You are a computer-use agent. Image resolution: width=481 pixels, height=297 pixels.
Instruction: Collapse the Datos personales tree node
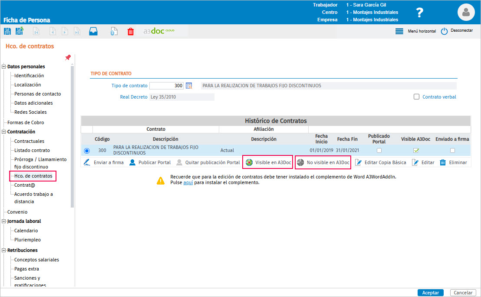pos(4,66)
